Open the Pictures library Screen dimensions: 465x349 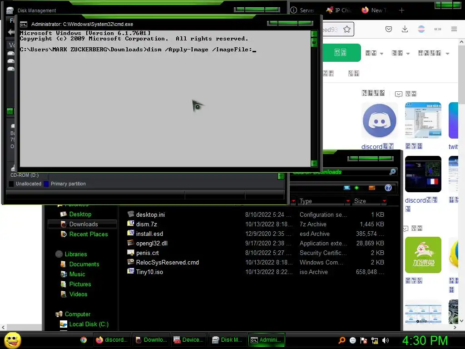[x=80, y=284]
